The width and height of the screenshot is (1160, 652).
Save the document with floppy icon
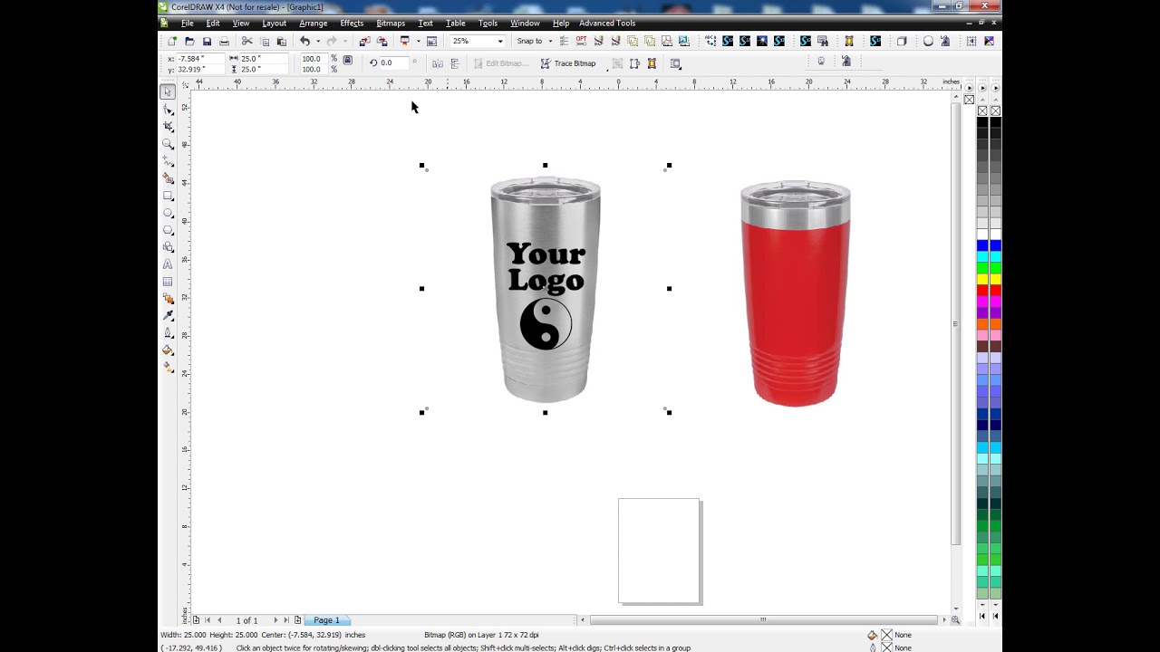point(207,41)
